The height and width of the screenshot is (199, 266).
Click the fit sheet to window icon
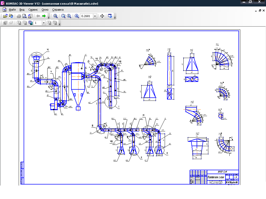(x=31, y=23)
